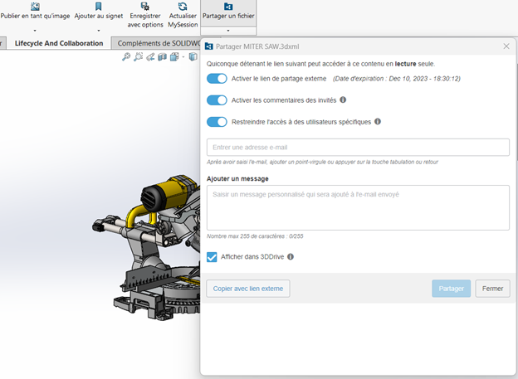Select Zoom to Fit magnifier tool
The height and width of the screenshot is (379, 518).
point(126,56)
